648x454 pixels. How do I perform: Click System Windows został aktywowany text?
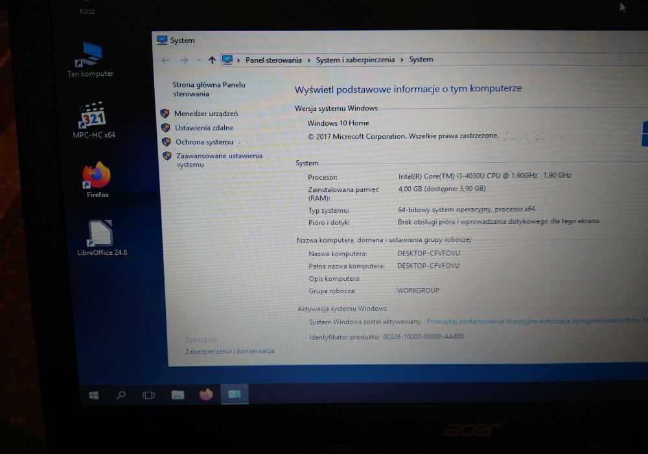click(x=365, y=322)
